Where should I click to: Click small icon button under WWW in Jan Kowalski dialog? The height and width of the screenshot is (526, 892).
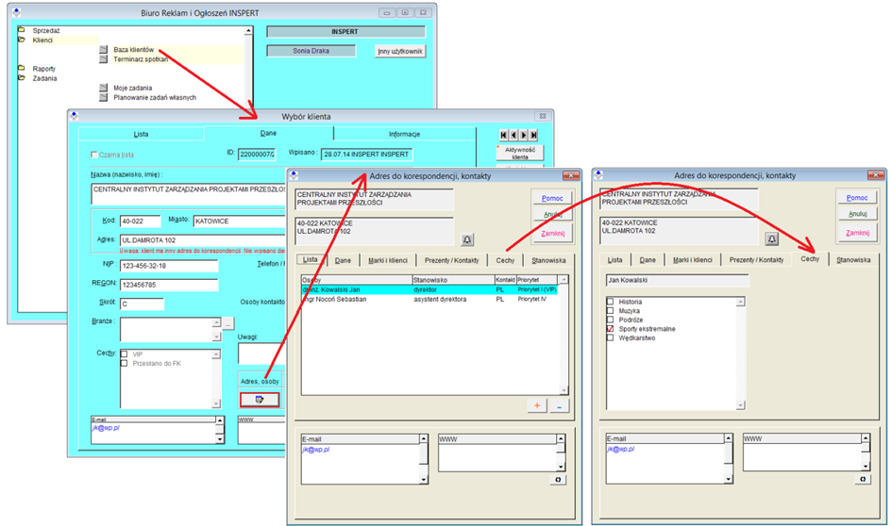[863, 479]
